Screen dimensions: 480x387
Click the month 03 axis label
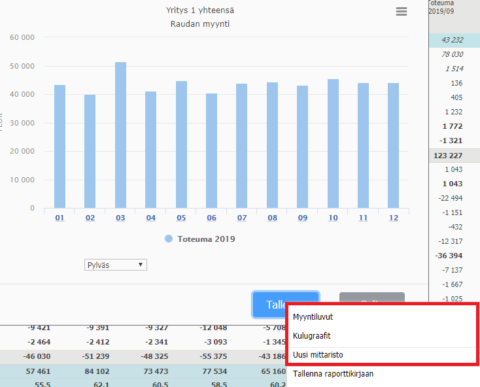120,218
